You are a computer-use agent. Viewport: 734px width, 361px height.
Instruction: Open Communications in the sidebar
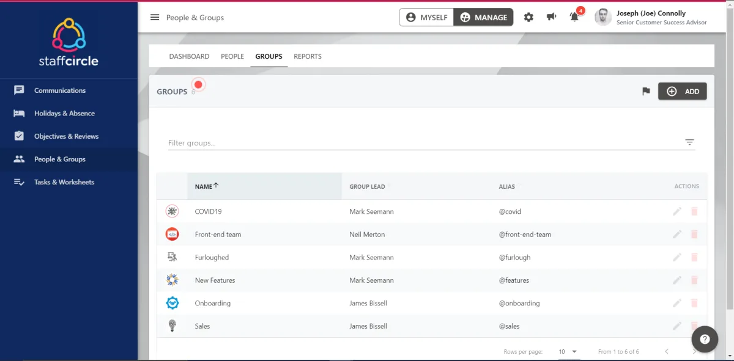(x=69, y=90)
